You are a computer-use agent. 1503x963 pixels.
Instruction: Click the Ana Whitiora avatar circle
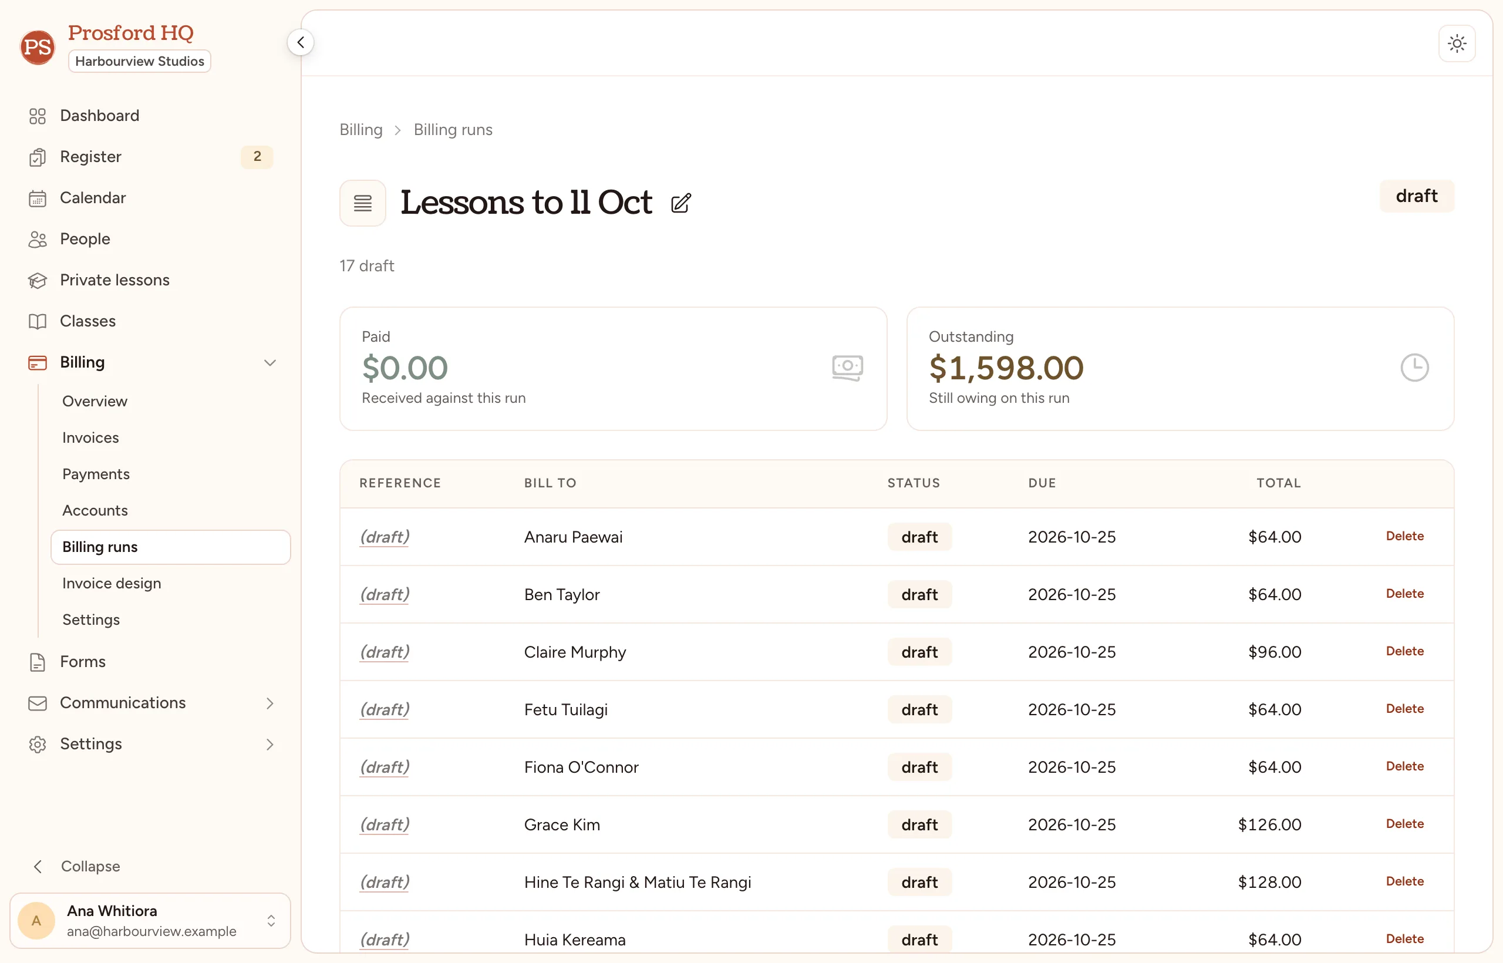(36, 921)
